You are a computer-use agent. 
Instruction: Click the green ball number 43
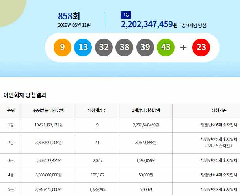[166, 47]
